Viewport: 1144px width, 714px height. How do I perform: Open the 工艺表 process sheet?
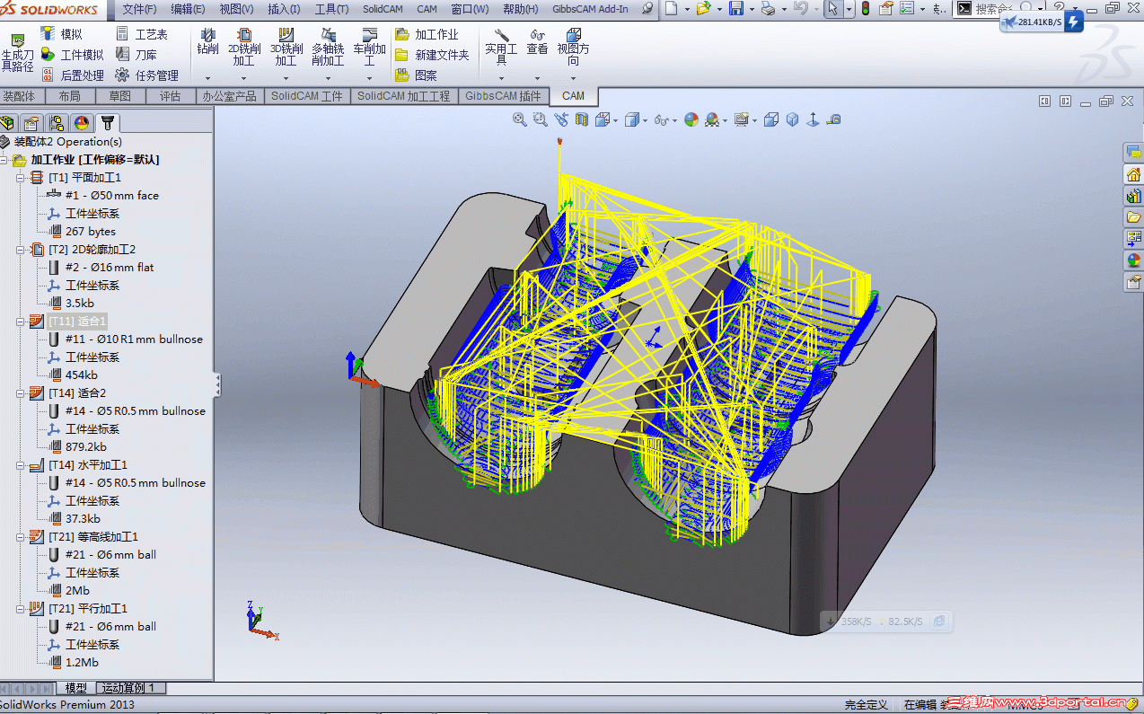[x=141, y=34]
